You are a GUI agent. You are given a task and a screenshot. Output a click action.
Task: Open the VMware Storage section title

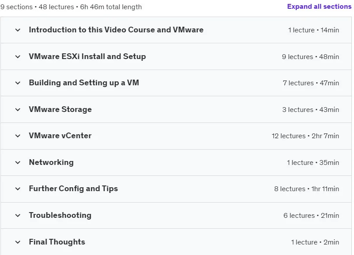[x=60, y=109]
